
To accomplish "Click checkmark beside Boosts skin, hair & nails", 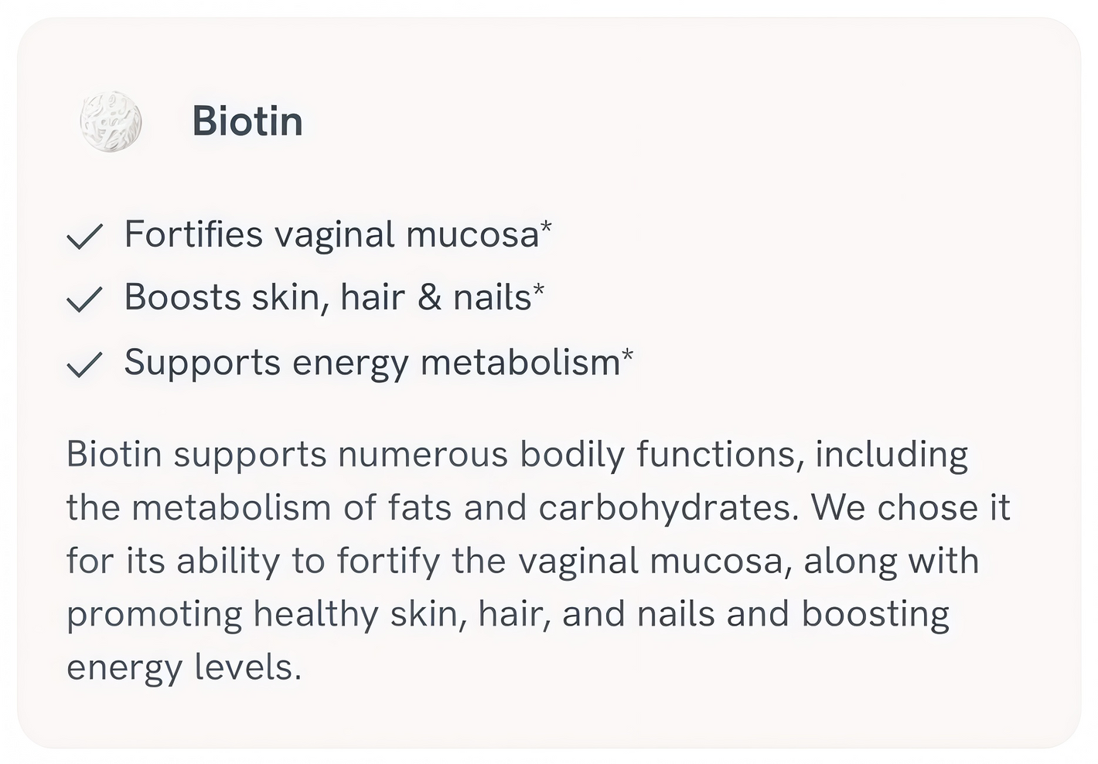I will click(x=85, y=299).
